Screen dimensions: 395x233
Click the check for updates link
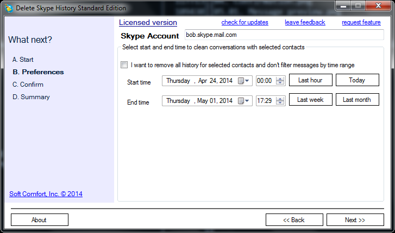tap(244, 23)
